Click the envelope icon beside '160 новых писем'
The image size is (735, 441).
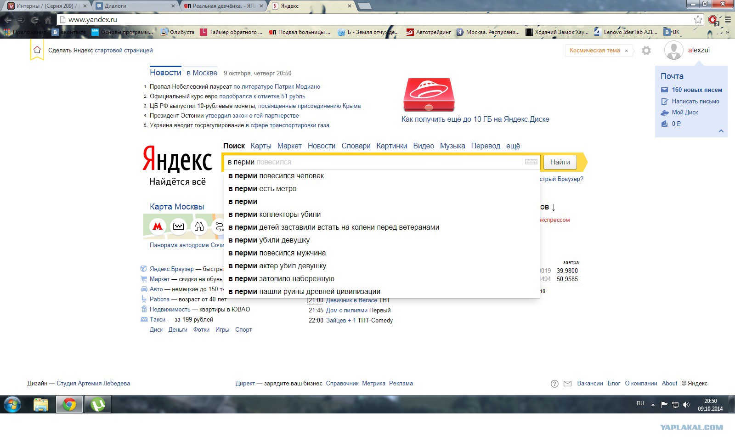click(x=664, y=90)
